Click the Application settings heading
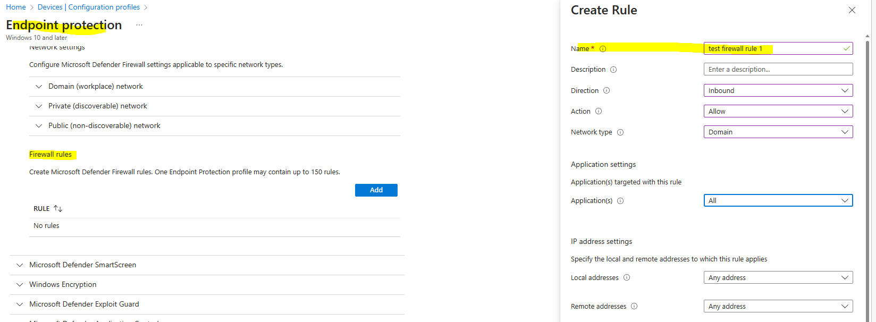 [x=603, y=164]
